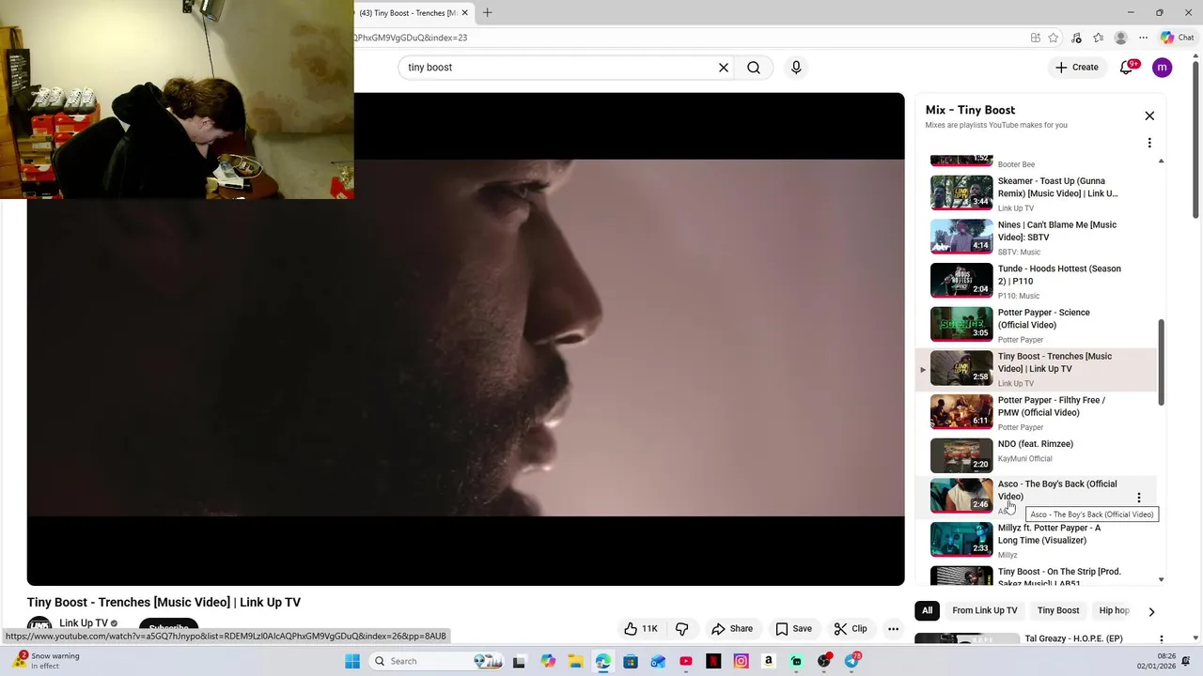The image size is (1203, 676).
Task: Open Edge media control music icon
Action: click(x=1076, y=38)
